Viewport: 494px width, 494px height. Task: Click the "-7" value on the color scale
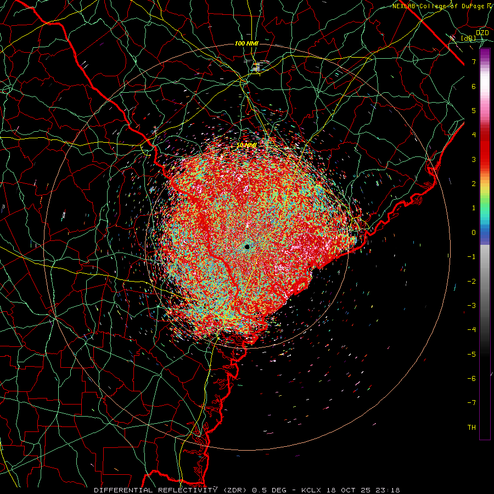coord(471,403)
